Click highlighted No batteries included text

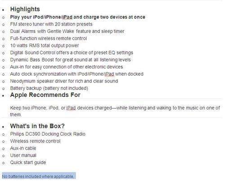(x=39, y=176)
